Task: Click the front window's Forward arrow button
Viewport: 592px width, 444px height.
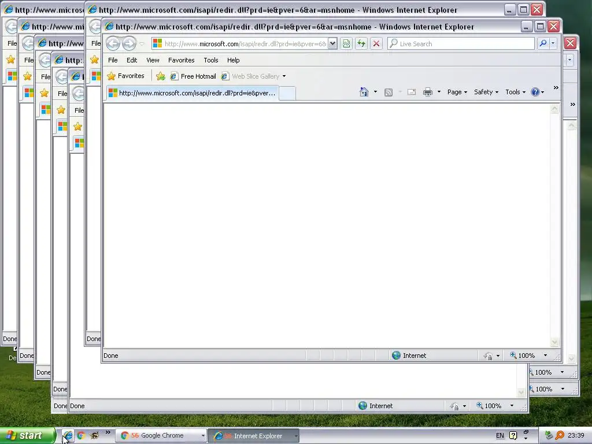Action: click(129, 44)
